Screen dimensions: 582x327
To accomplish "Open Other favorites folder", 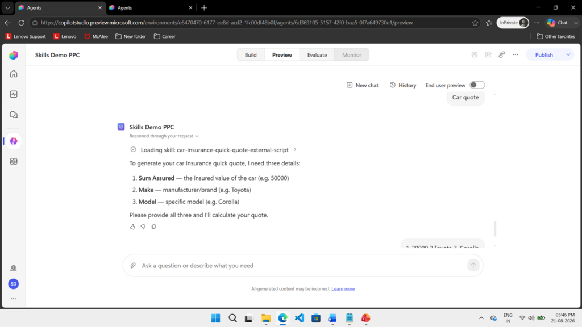I will [x=556, y=36].
